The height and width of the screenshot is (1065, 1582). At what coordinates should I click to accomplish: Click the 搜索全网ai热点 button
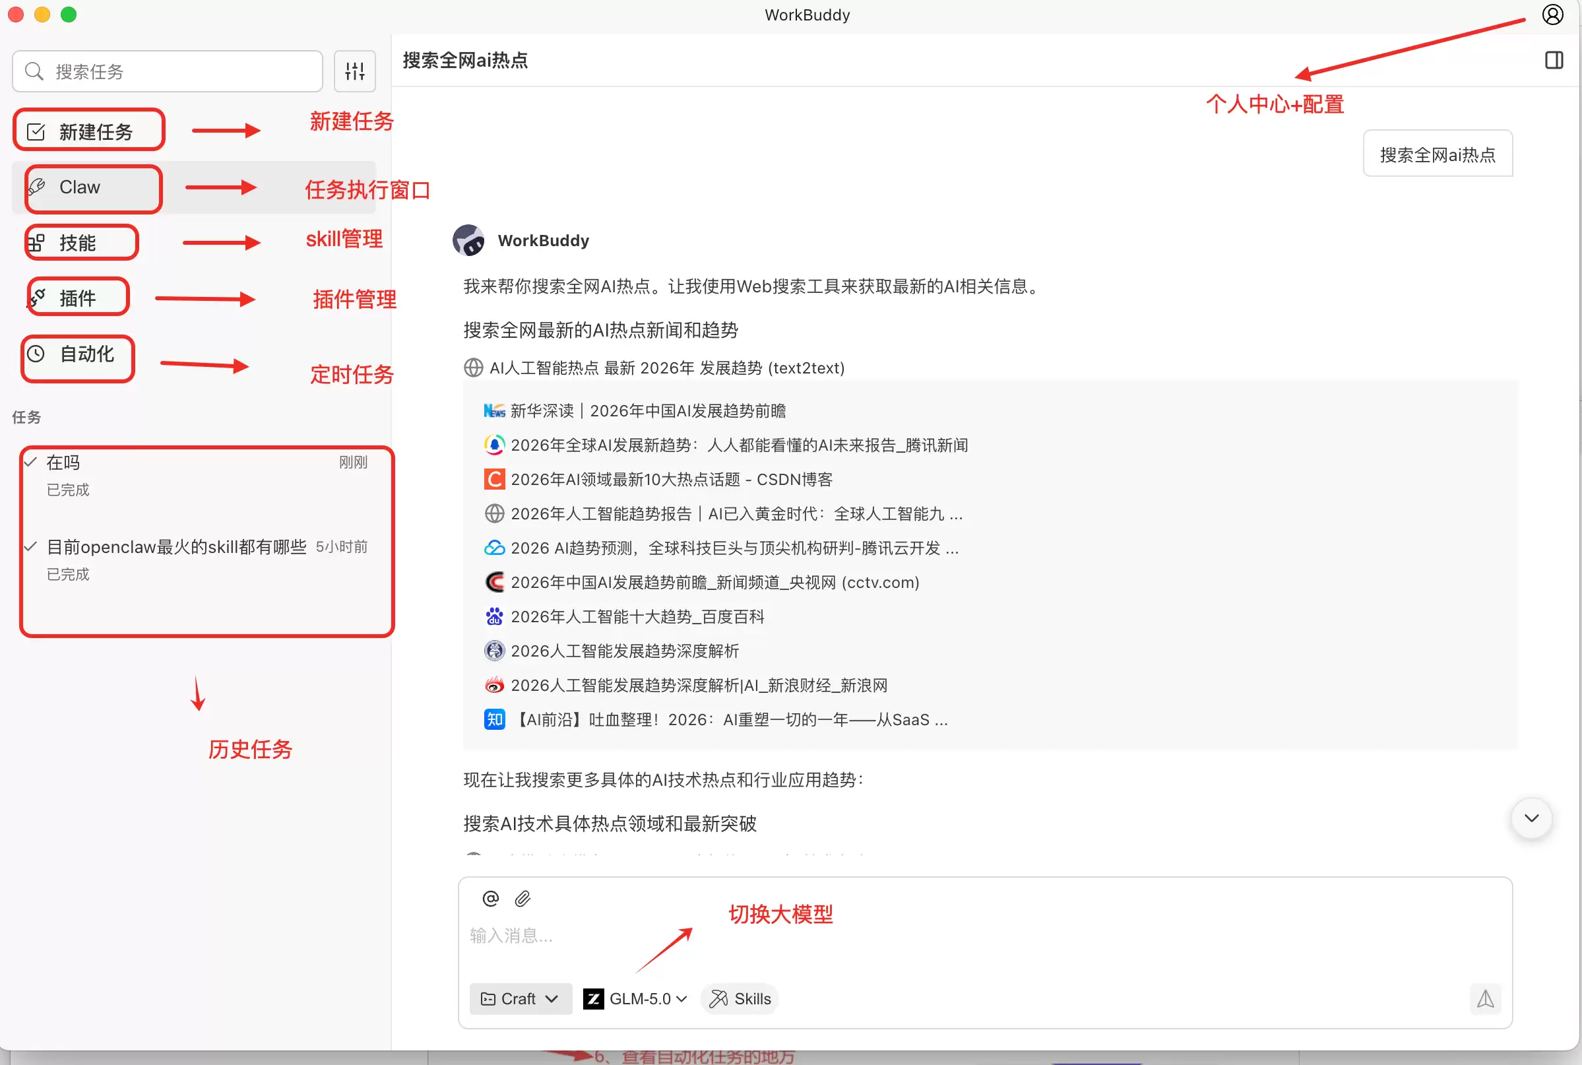[x=1438, y=154]
